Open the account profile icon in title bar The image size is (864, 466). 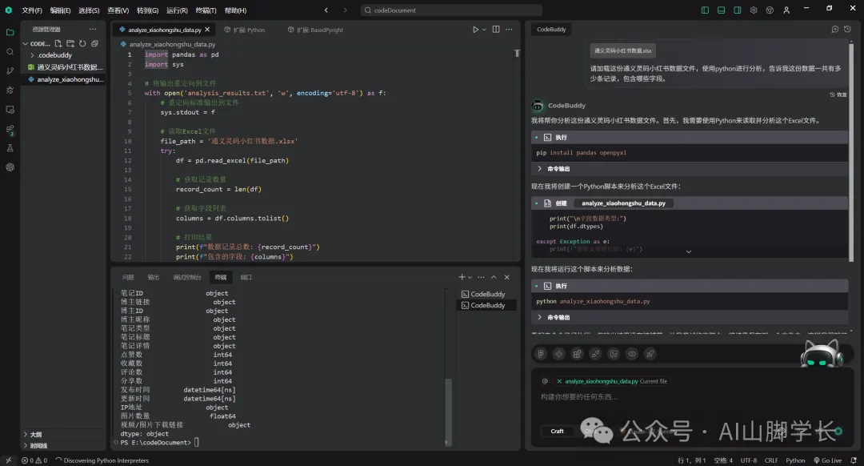click(786, 10)
